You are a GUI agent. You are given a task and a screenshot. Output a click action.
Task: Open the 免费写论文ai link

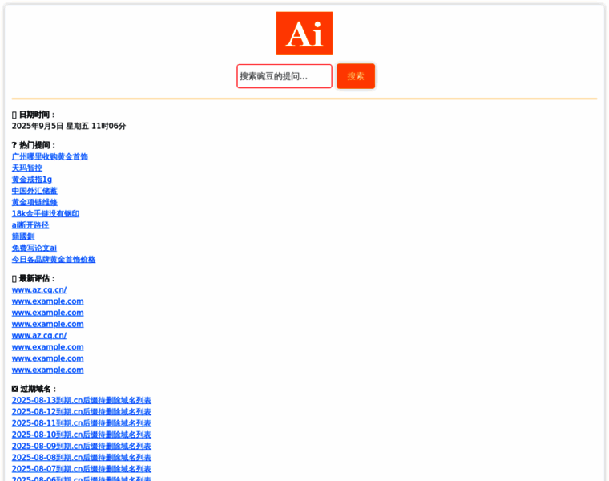pyautogui.click(x=34, y=248)
